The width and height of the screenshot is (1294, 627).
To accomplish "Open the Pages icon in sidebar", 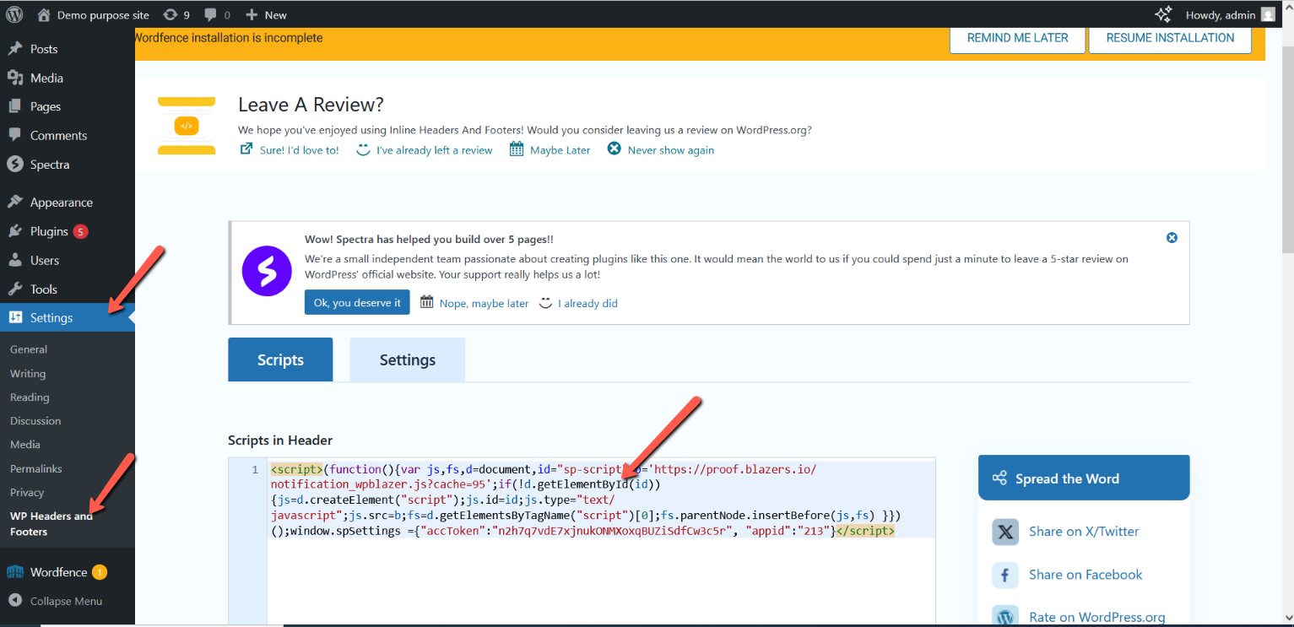I will pos(15,106).
